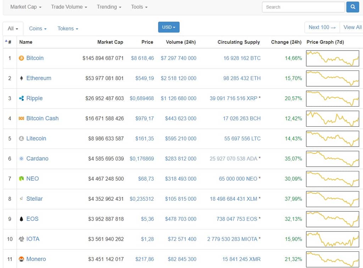363x268 pixels.
Task: Open the Market Cap dropdown menu
Action: [x=26, y=7]
